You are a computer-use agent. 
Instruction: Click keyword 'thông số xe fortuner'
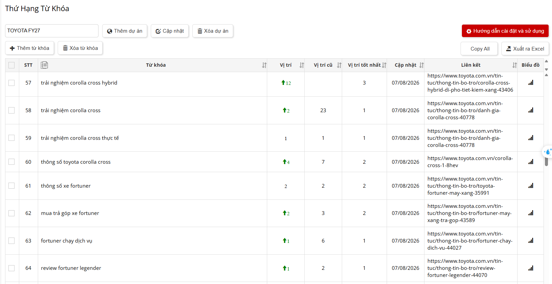click(66, 186)
